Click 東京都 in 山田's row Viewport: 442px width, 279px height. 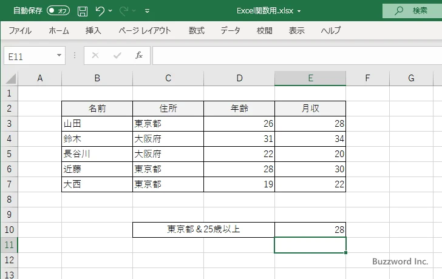coord(168,124)
